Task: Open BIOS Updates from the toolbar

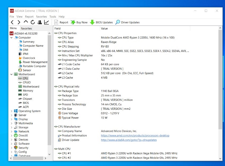Action: pyautogui.click(x=101, y=22)
